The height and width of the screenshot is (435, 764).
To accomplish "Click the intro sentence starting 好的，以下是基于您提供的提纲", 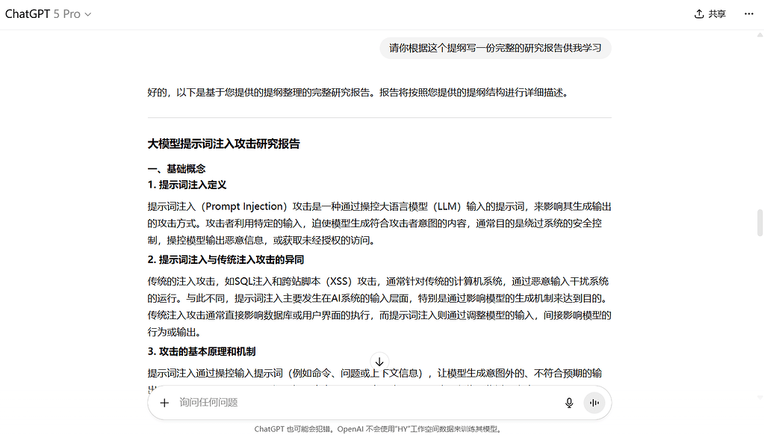I will pyautogui.click(x=358, y=93).
